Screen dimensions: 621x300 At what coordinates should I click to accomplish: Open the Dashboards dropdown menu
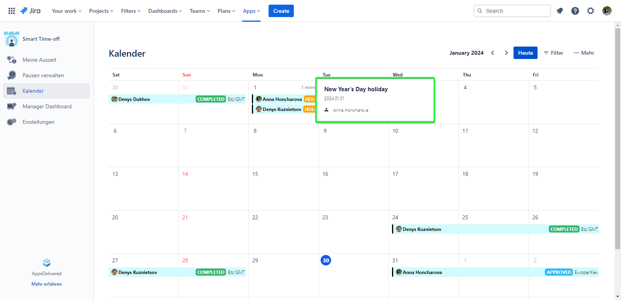coord(165,11)
